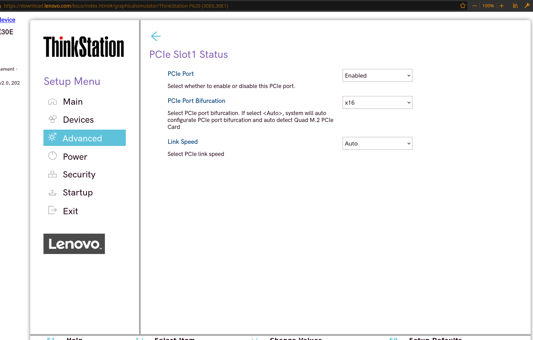Click the Link Speed label
The height and width of the screenshot is (340, 533).
pyautogui.click(x=182, y=142)
